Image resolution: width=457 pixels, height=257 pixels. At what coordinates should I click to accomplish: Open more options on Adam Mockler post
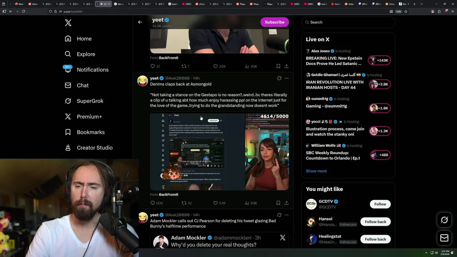point(286,215)
